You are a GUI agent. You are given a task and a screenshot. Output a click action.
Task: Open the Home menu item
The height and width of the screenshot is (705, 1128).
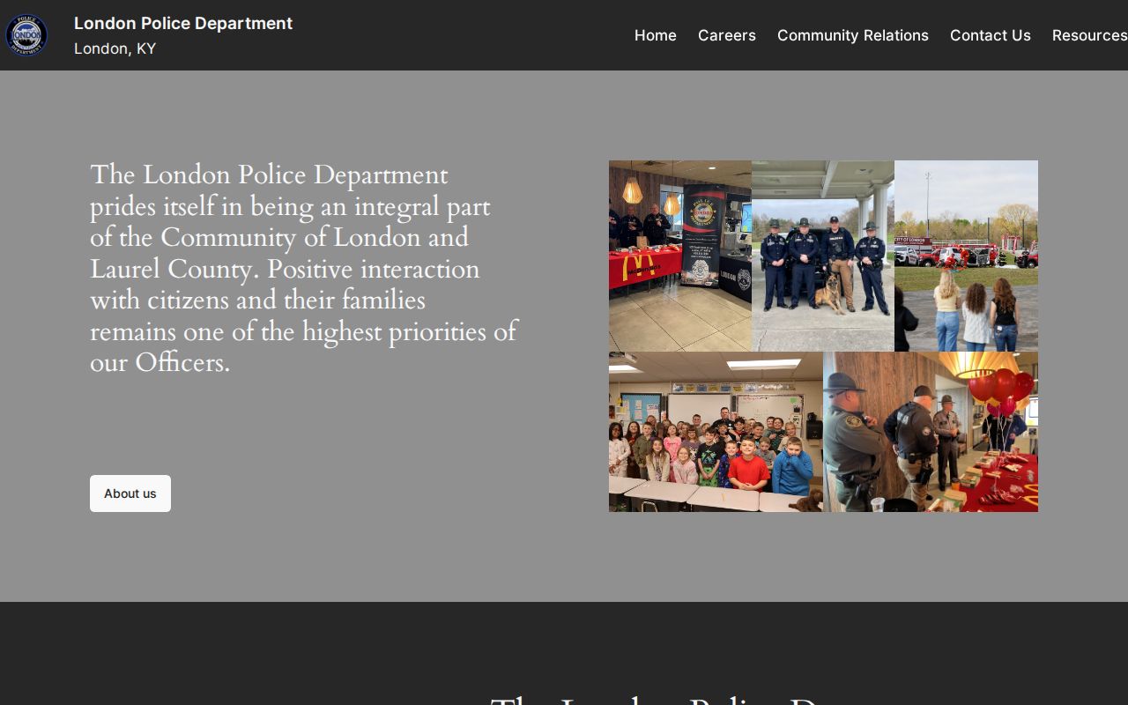656,35
